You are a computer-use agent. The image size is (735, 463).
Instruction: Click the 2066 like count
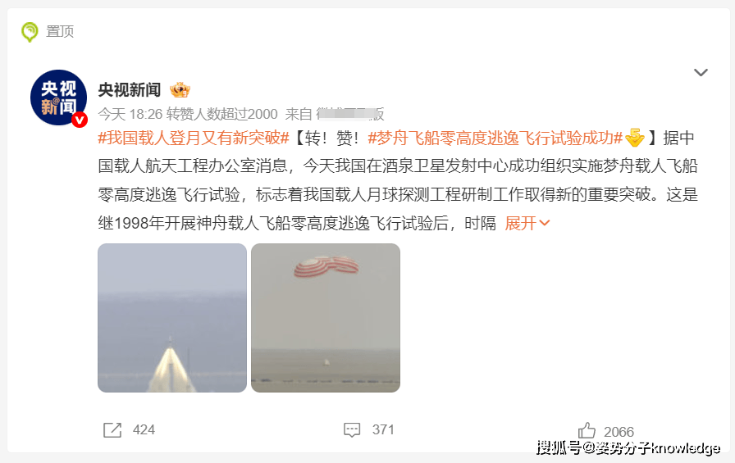(619, 432)
